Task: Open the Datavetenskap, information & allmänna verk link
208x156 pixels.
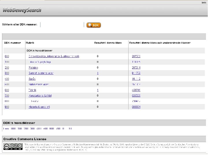Action: (x=54, y=56)
